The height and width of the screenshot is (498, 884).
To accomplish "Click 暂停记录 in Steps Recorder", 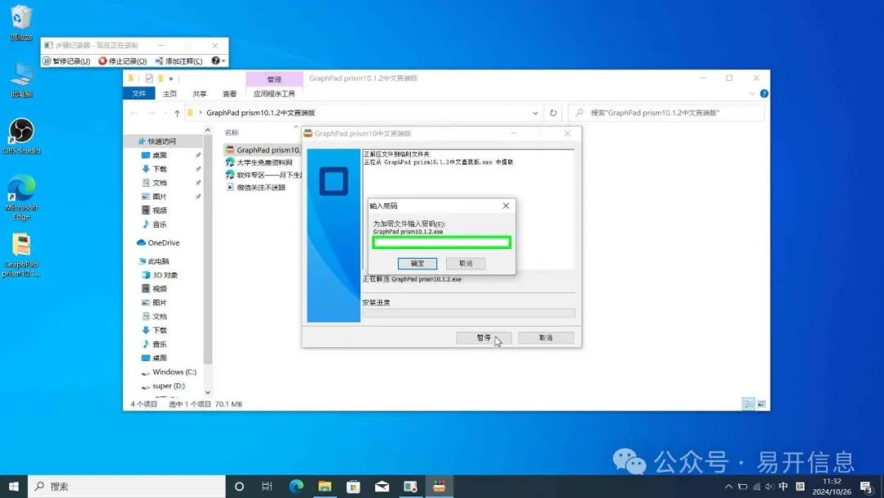I will (66, 61).
